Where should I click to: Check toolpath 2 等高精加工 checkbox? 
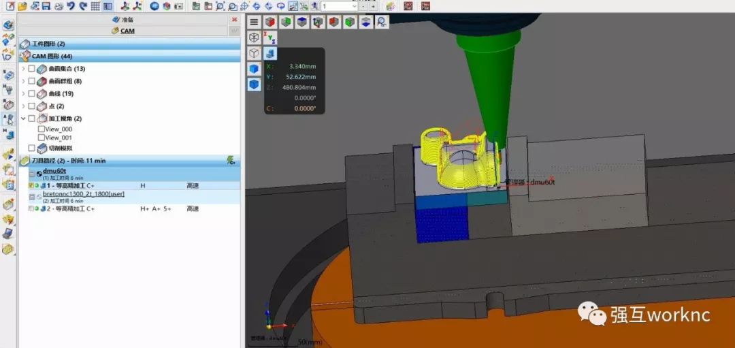(31, 208)
